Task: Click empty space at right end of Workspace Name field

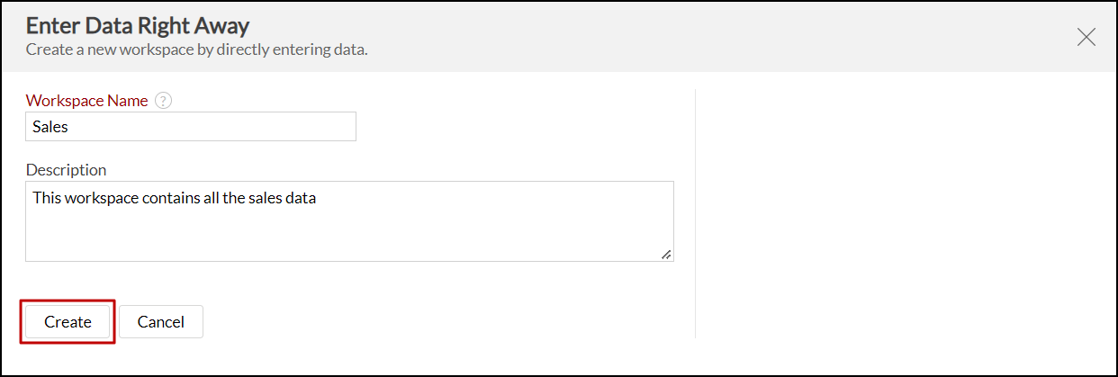Action: coord(315,127)
